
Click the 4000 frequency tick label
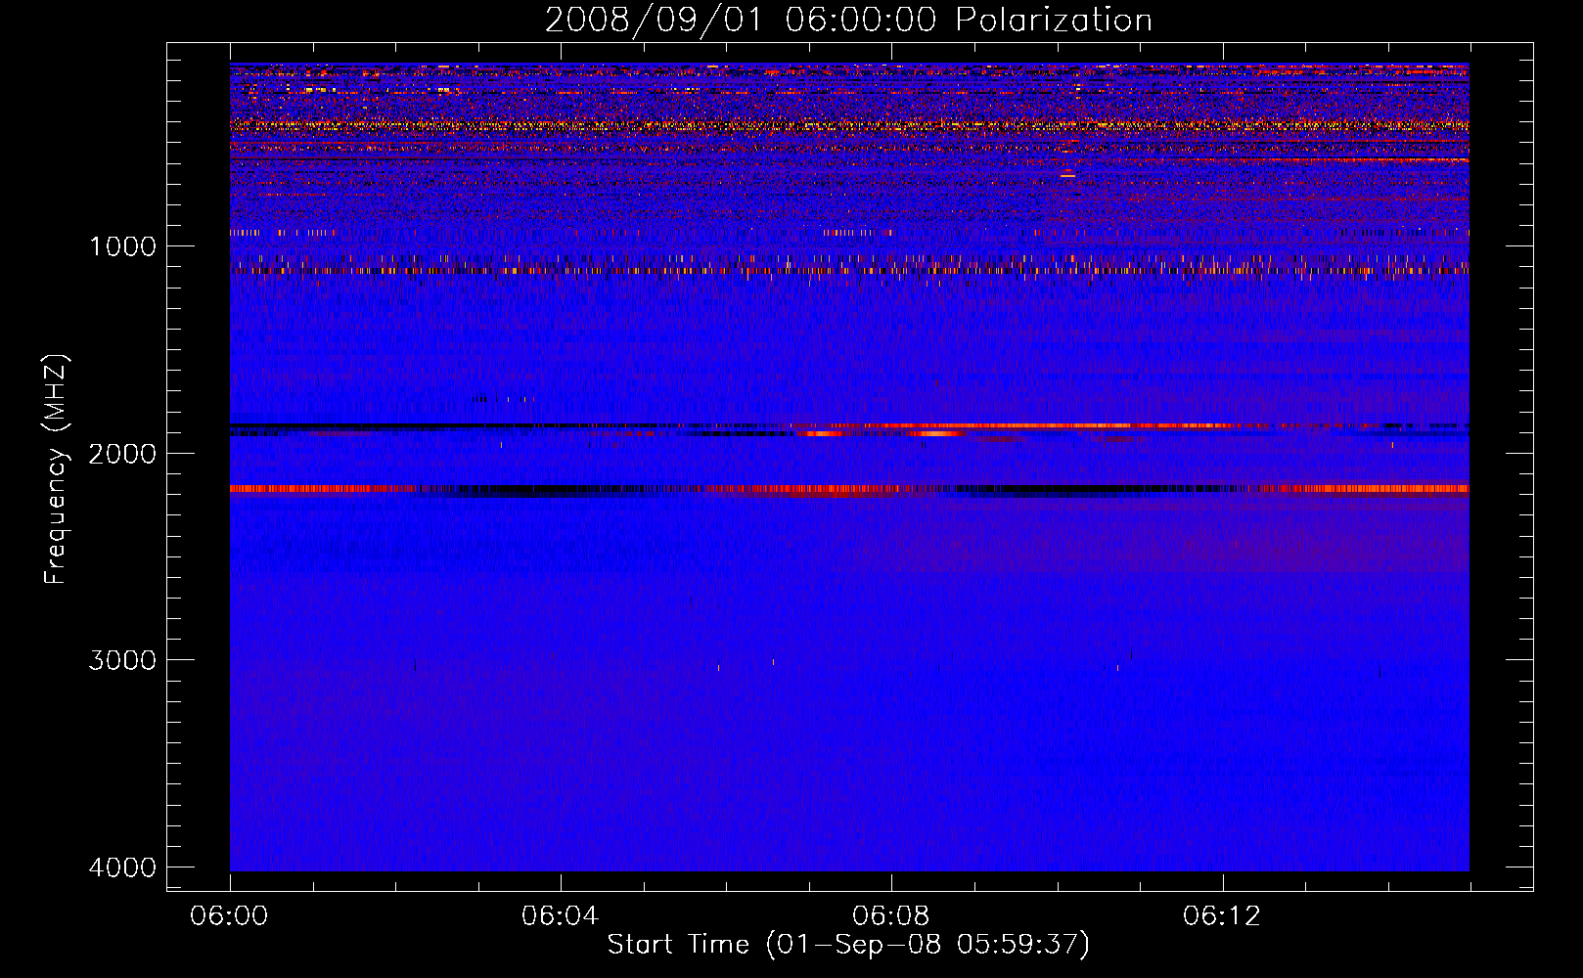click(x=122, y=867)
